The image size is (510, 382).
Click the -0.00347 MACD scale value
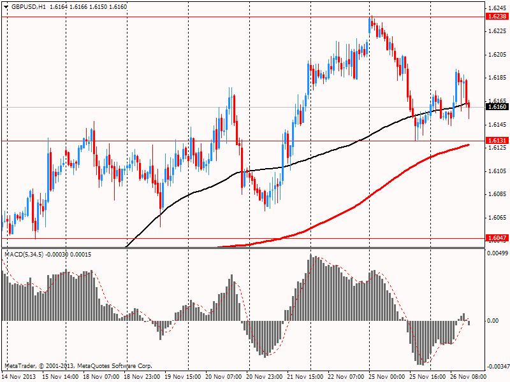[498, 367]
